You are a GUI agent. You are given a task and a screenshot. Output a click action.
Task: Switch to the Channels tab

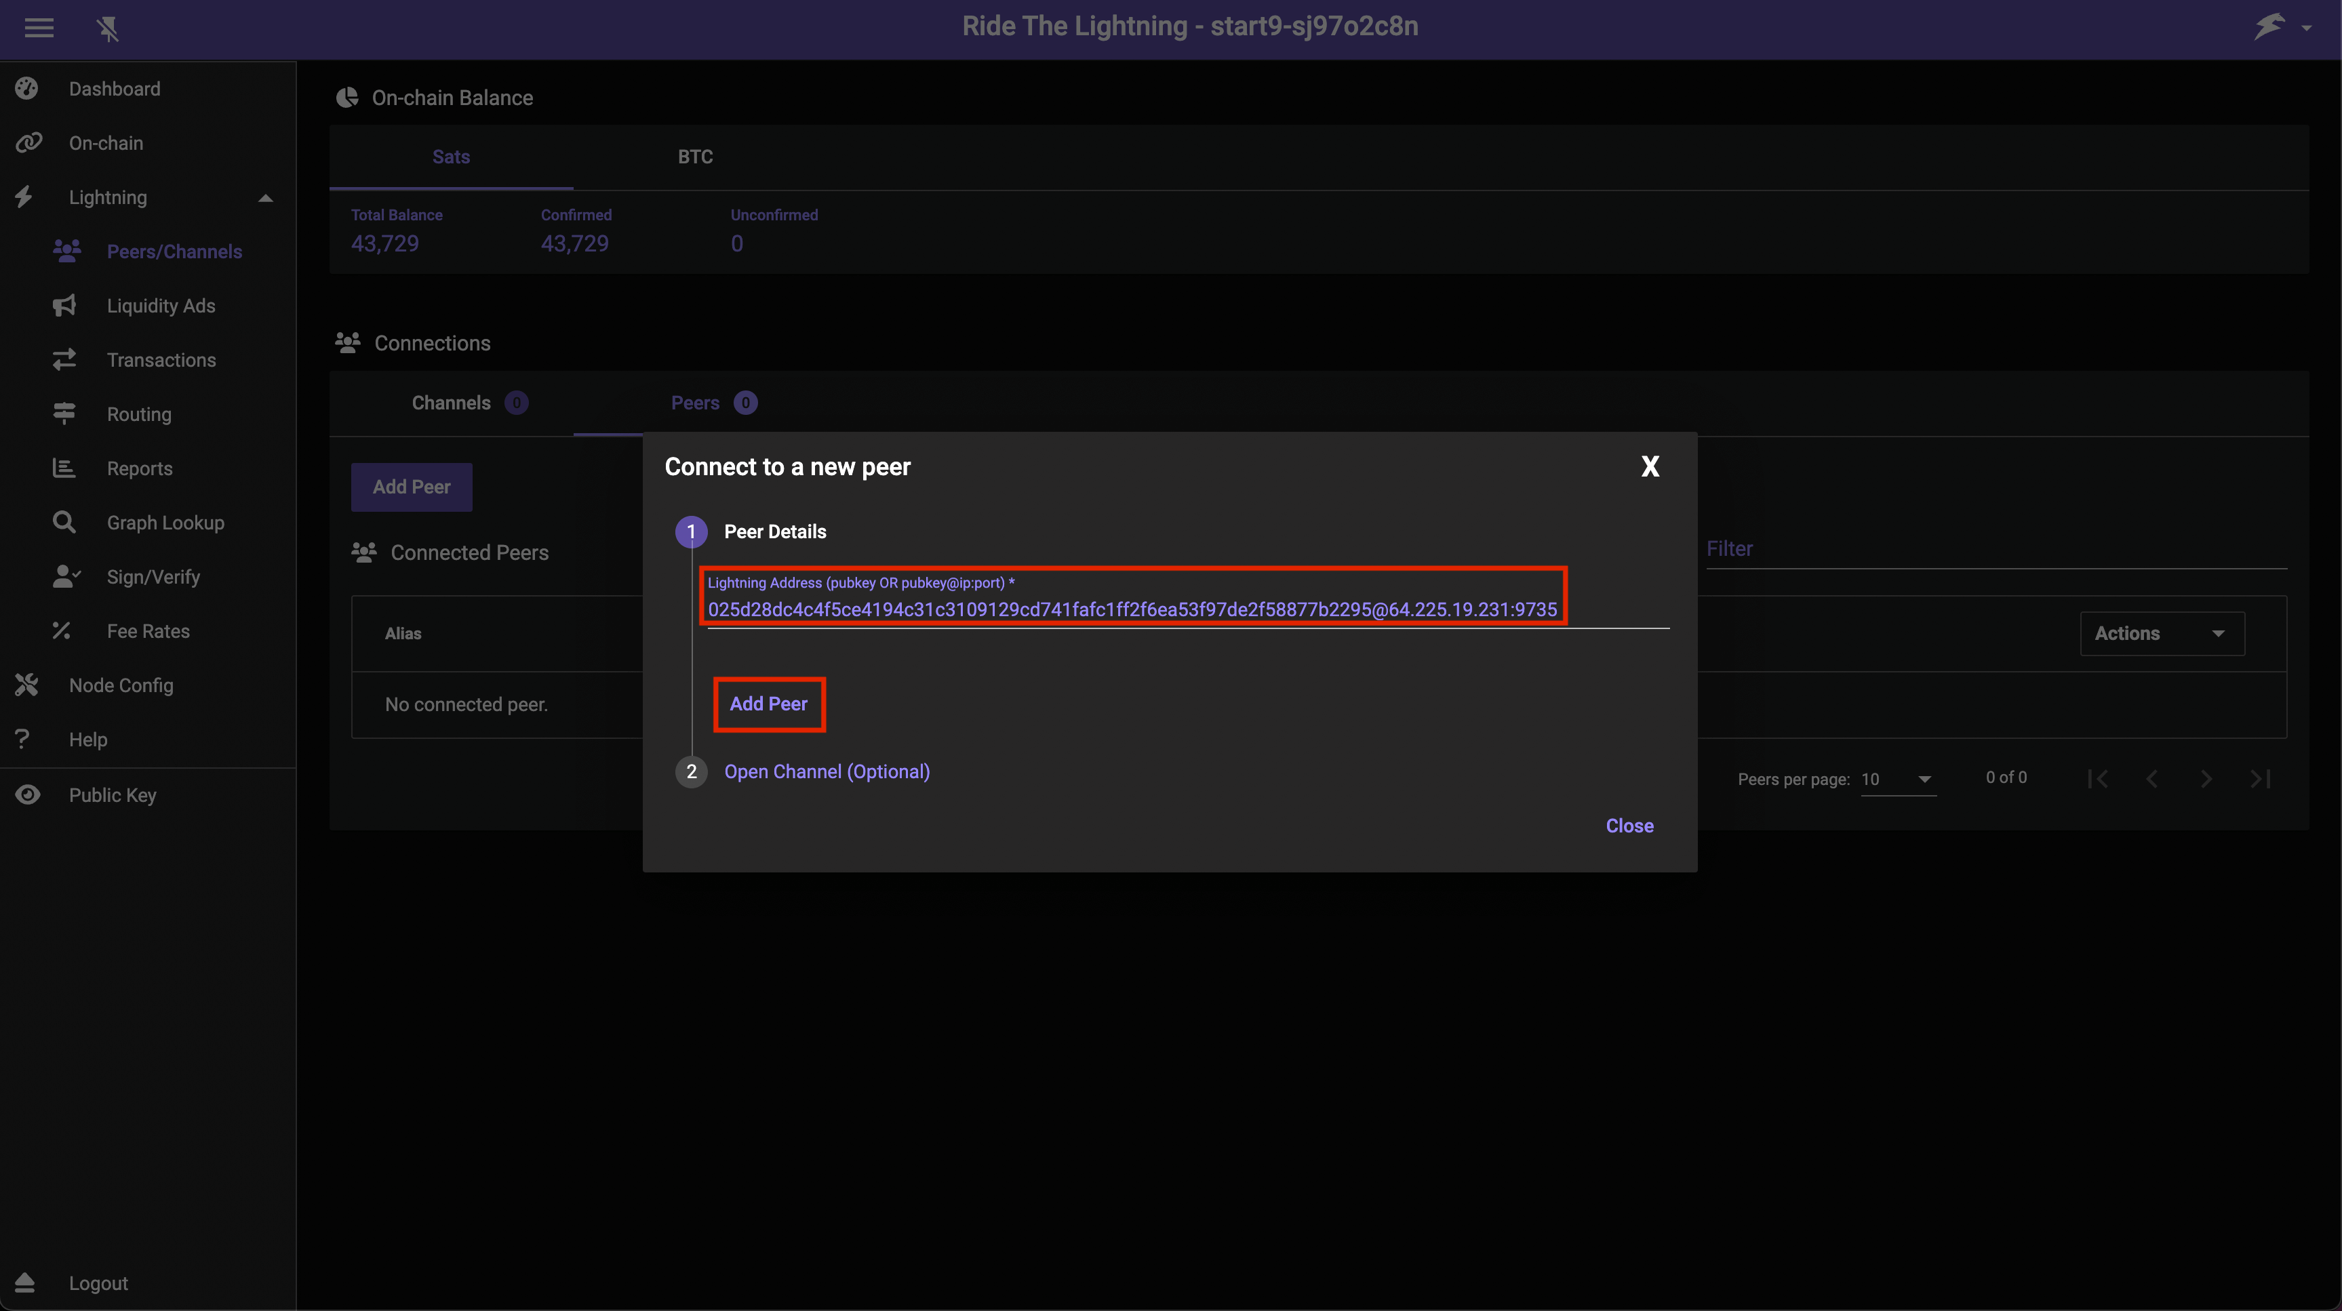tap(452, 402)
